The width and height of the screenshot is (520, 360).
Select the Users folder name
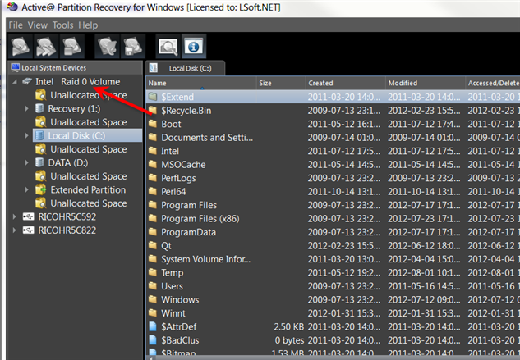[172, 286]
